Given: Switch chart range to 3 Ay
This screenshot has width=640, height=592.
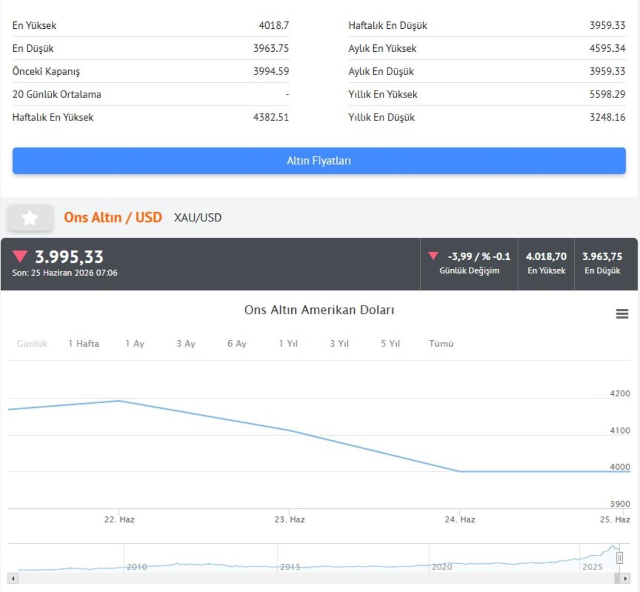Looking at the screenshot, I should pyautogui.click(x=186, y=343).
